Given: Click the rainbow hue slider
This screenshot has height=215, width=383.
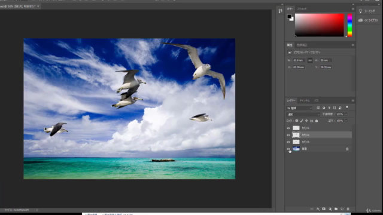Looking at the screenshot, I should [x=349, y=25].
